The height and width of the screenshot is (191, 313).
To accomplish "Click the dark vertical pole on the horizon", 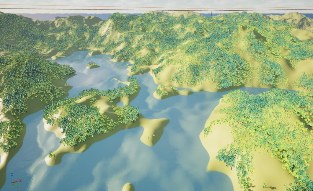I will click(212, 14).
